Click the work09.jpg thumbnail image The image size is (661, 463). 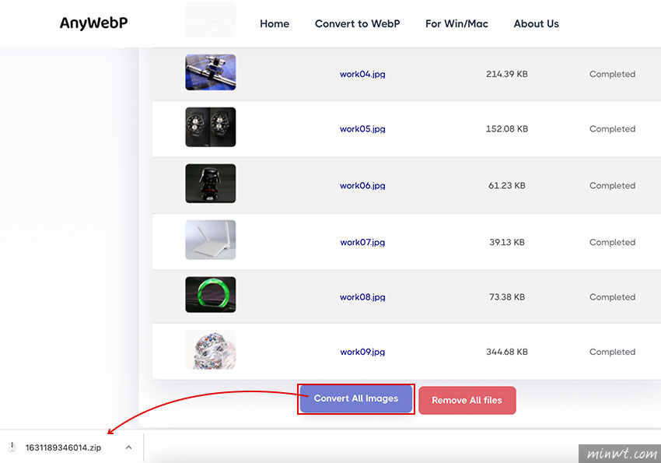click(x=211, y=349)
